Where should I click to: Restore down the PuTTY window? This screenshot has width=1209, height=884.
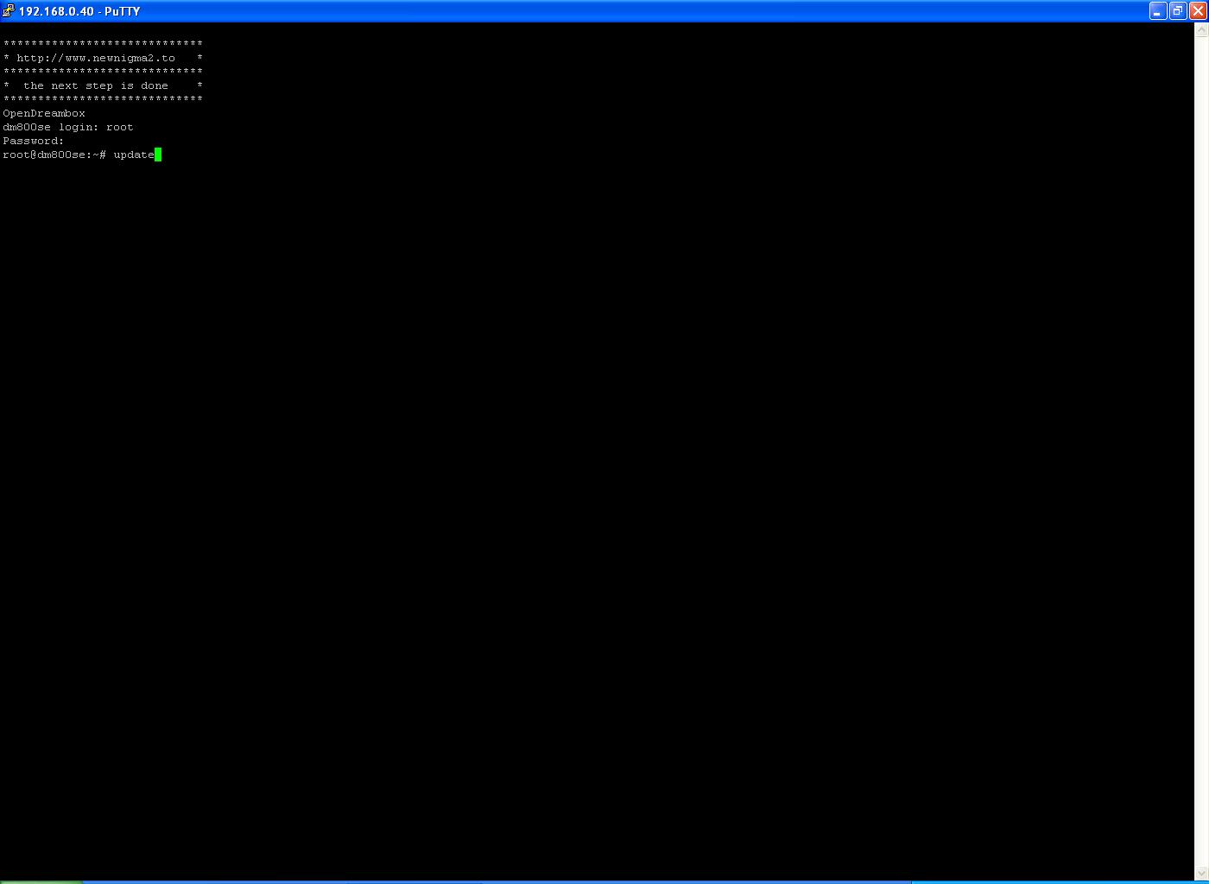point(1178,11)
